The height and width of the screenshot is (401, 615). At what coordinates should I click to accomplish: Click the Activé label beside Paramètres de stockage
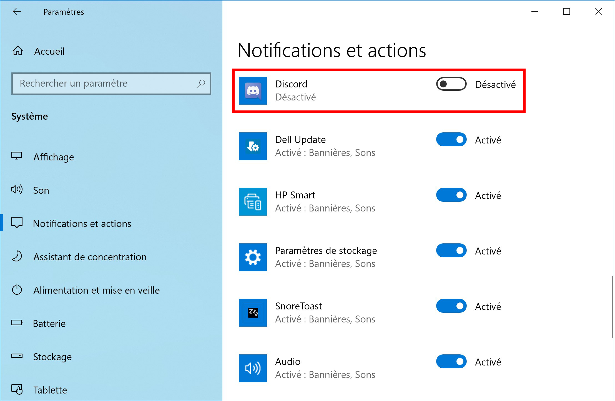(x=488, y=251)
